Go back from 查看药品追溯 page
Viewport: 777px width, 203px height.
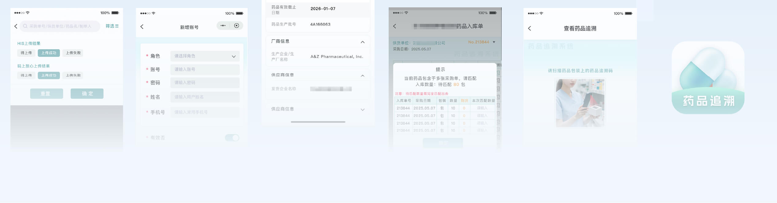[530, 28]
